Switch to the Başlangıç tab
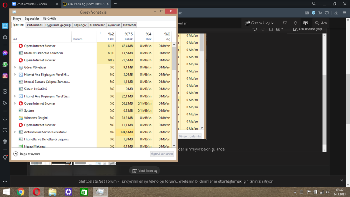The height and width of the screenshot is (197, 350). [x=80, y=25]
